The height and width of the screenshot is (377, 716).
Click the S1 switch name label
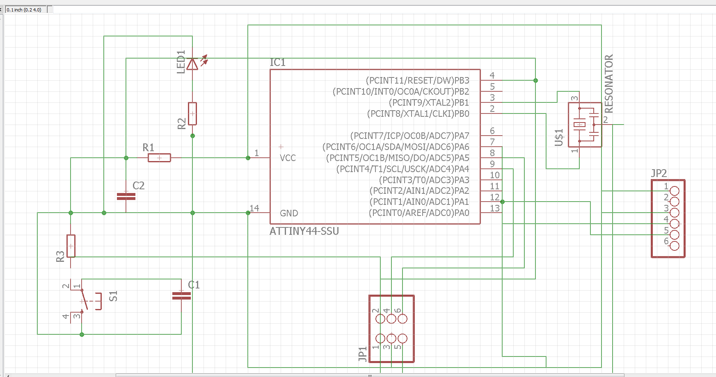113,296
